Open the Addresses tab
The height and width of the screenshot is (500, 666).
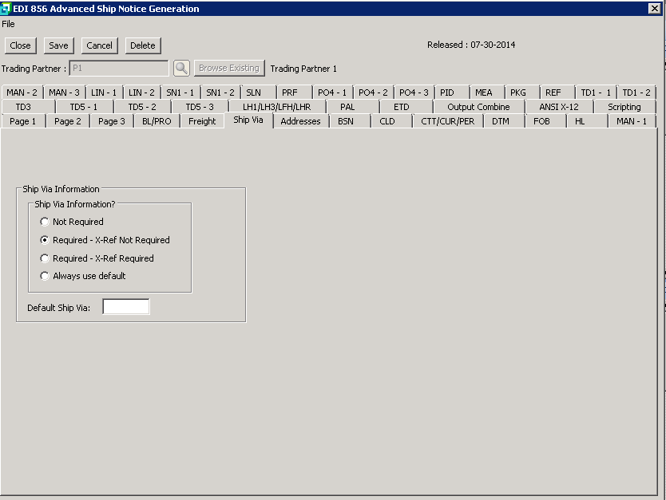point(300,121)
